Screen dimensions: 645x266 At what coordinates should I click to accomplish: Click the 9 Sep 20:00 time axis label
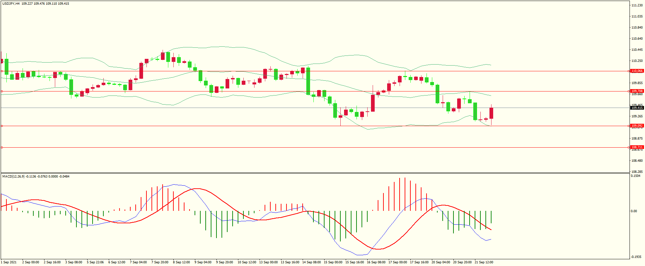[225, 262]
